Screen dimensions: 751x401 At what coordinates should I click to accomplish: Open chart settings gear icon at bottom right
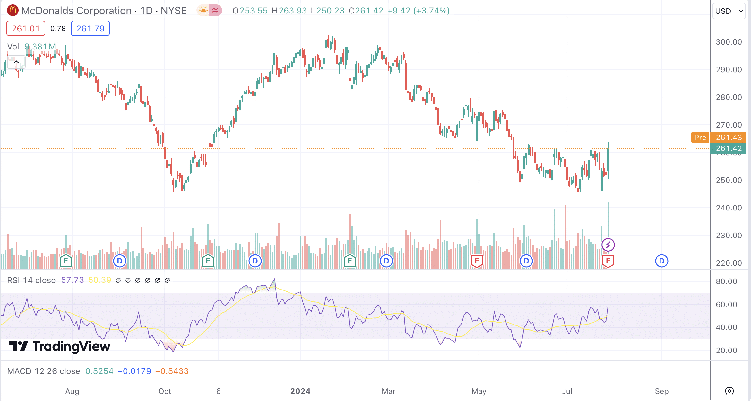729,391
